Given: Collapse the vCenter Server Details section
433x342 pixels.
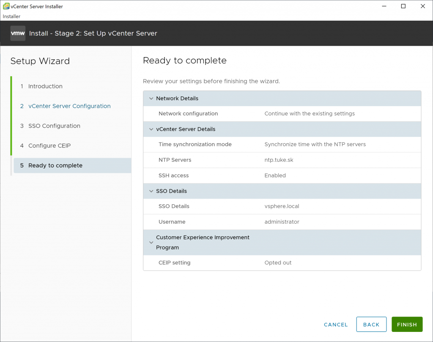Looking at the screenshot, I should click(151, 129).
